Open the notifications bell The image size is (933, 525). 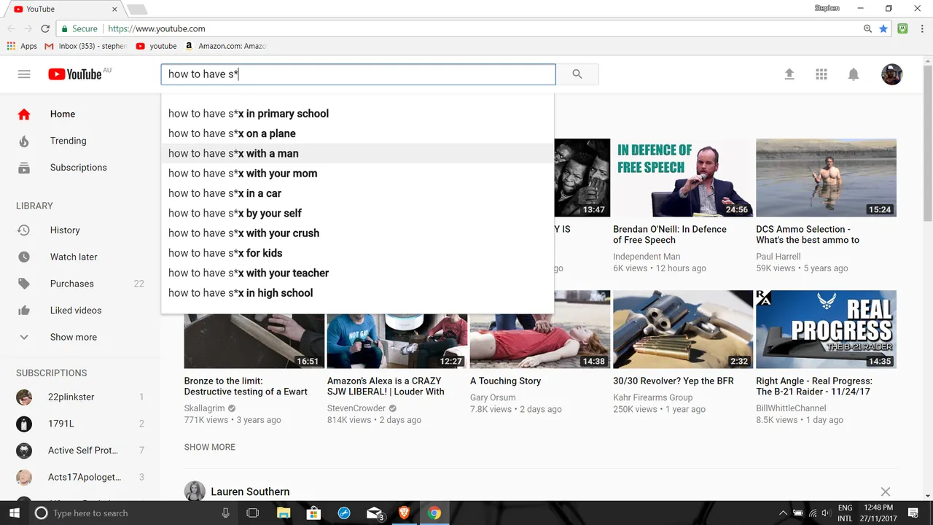tap(854, 74)
